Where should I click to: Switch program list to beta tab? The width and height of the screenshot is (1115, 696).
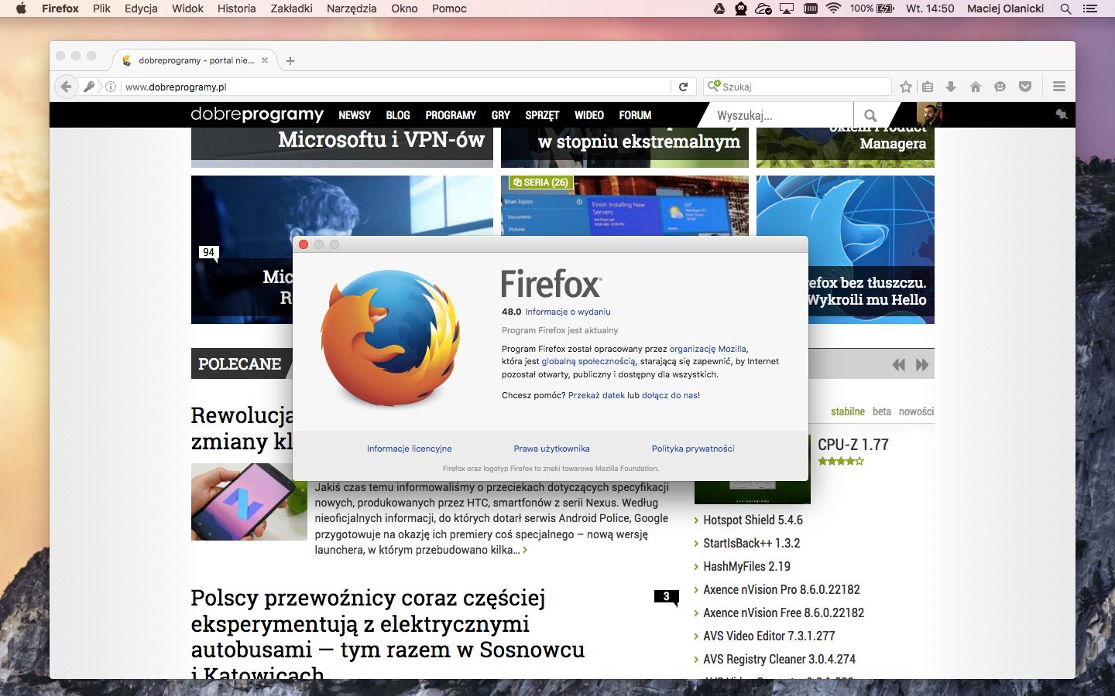(882, 411)
